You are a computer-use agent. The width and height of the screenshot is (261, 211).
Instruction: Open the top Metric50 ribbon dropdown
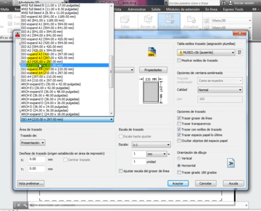click(x=231, y=20)
